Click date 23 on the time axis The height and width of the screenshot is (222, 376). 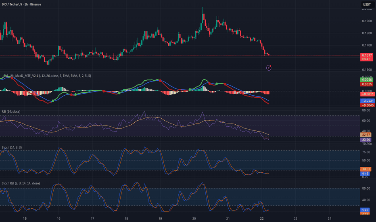click(x=296, y=218)
